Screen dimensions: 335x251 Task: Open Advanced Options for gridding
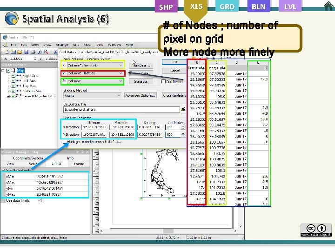[141, 95]
